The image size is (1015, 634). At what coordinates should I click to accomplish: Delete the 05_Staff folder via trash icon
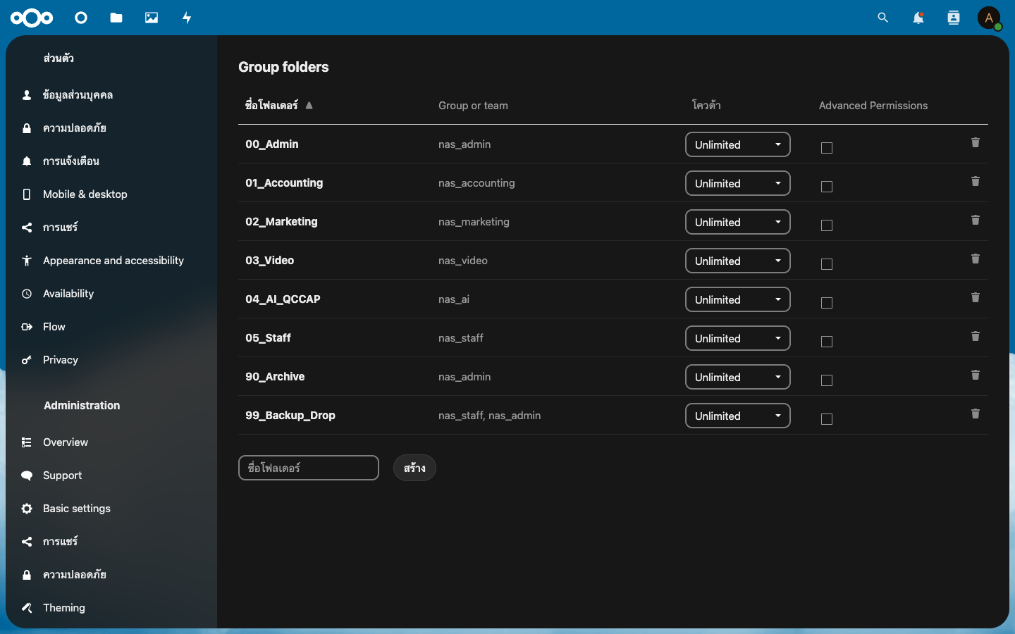pos(976,337)
